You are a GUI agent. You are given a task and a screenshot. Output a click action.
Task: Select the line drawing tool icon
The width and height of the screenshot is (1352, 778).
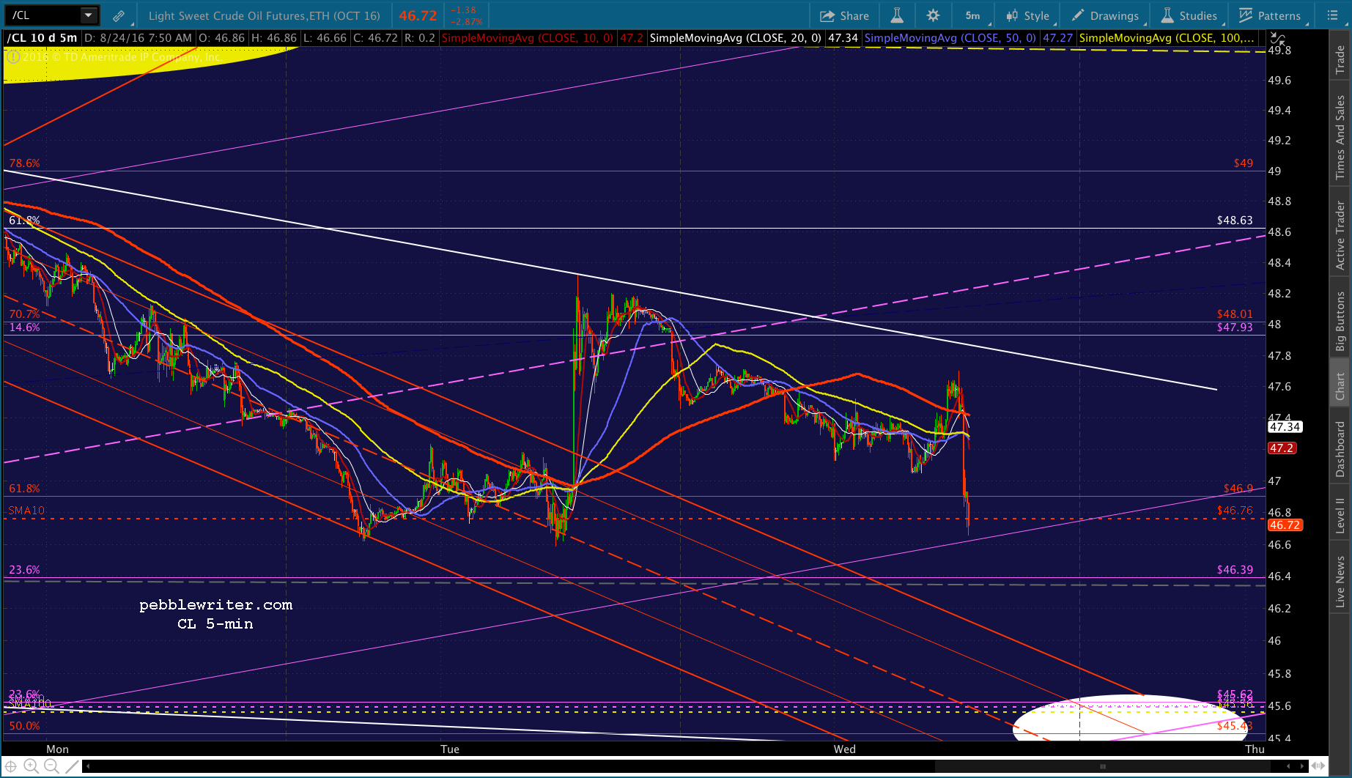[x=71, y=767]
